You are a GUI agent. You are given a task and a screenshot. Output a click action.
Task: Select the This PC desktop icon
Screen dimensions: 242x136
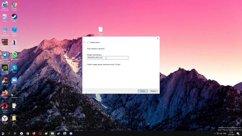click(x=5, y=31)
